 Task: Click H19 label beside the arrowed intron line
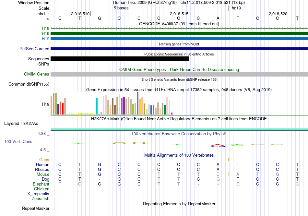coord(45,29)
